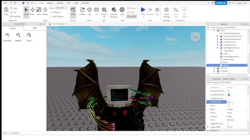Click the Generate terrain tool
The width and height of the screenshot is (250, 140).
[x=7, y=37]
